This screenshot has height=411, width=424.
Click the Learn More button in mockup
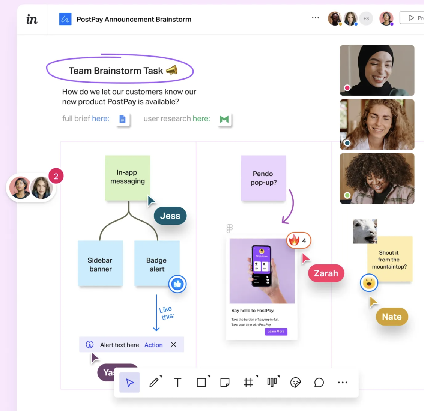coord(276,331)
